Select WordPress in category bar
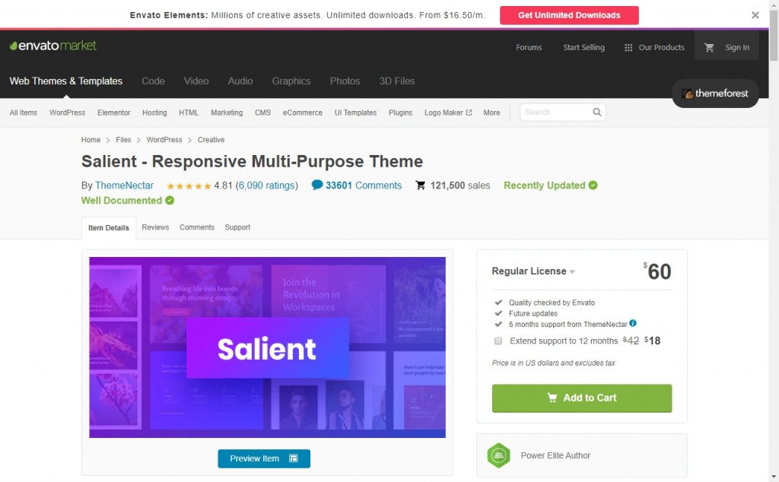The width and height of the screenshot is (779, 482). tap(67, 113)
